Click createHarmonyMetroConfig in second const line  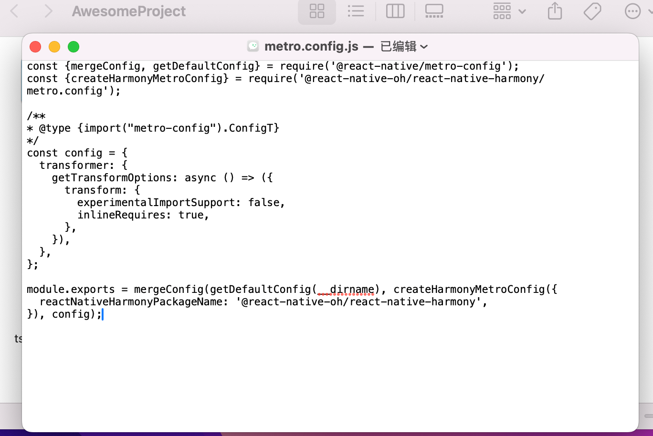coord(147,78)
